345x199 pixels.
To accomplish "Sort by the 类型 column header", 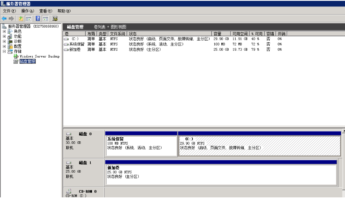I will point(103,34).
